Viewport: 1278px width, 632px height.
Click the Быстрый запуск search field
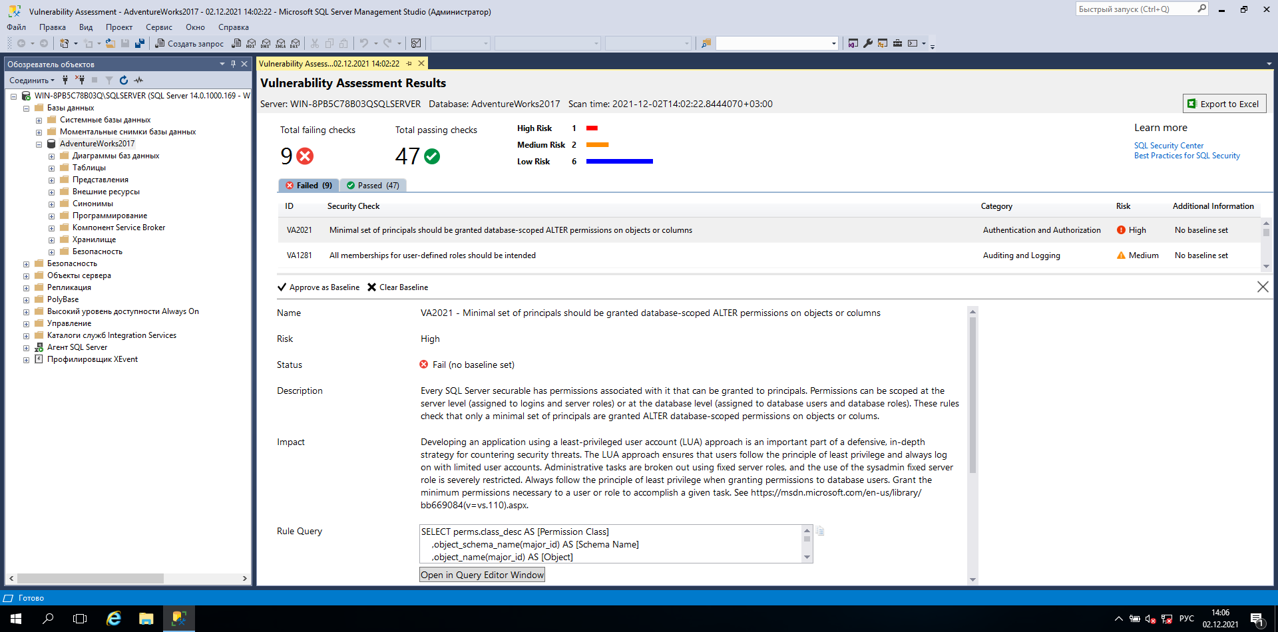[x=1137, y=9]
